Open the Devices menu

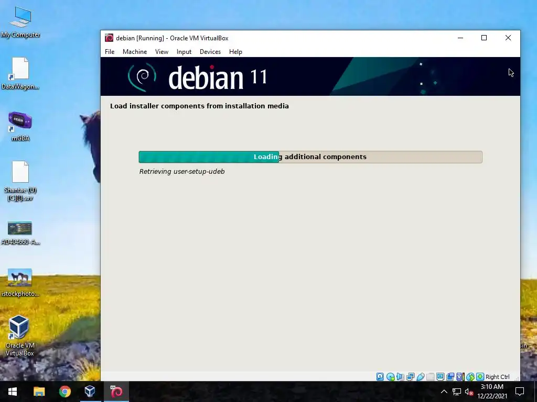[x=210, y=52]
